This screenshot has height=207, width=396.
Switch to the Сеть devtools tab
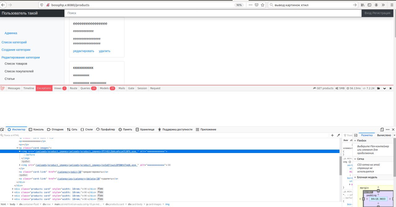72,130
